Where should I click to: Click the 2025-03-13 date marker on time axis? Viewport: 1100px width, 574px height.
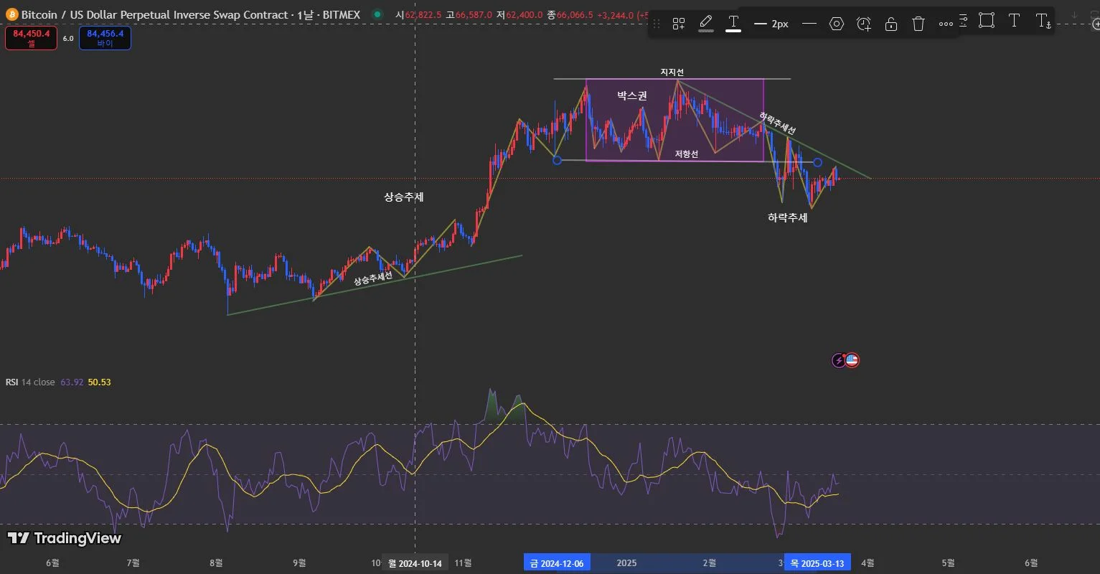pyautogui.click(x=817, y=563)
